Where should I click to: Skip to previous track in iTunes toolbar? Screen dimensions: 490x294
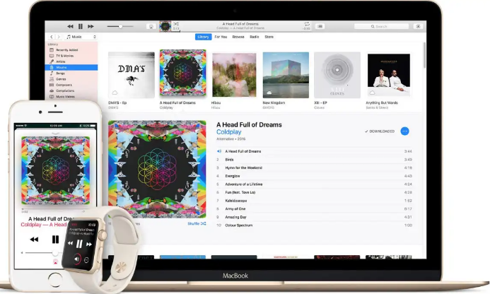click(70, 27)
